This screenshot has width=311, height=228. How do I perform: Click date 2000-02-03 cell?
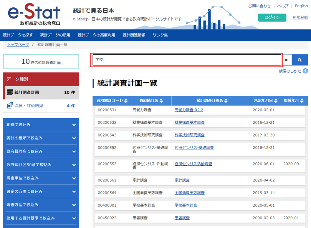[x=264, y=218]
